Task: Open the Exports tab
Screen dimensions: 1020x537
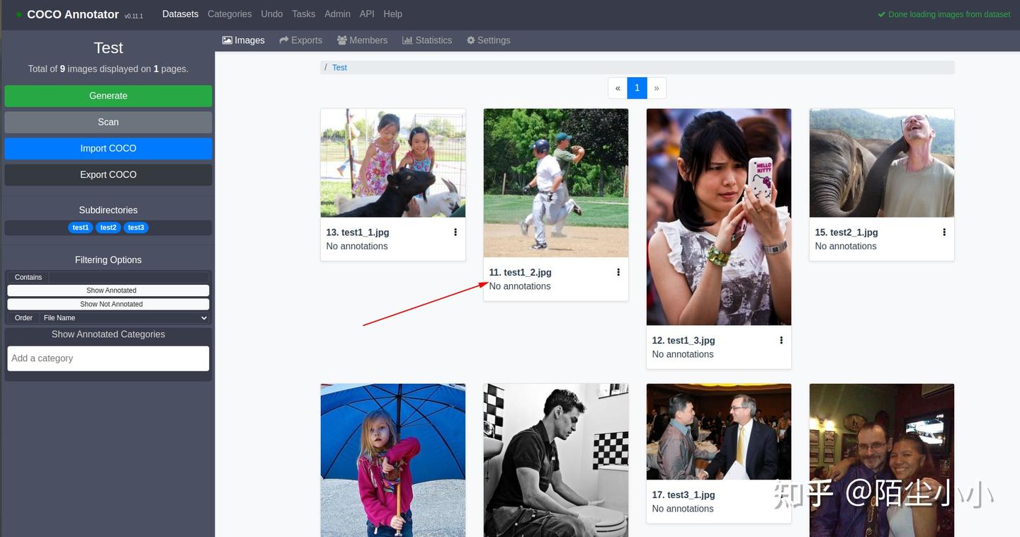Action: tap(301, 40)
